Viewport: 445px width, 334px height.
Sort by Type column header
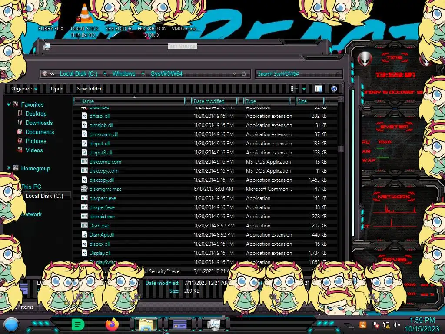(266, 101)
